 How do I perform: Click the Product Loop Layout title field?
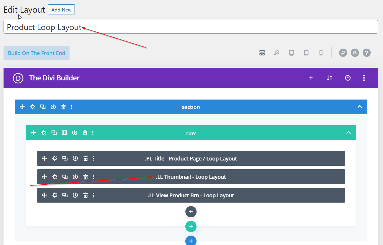pos(190,27)
